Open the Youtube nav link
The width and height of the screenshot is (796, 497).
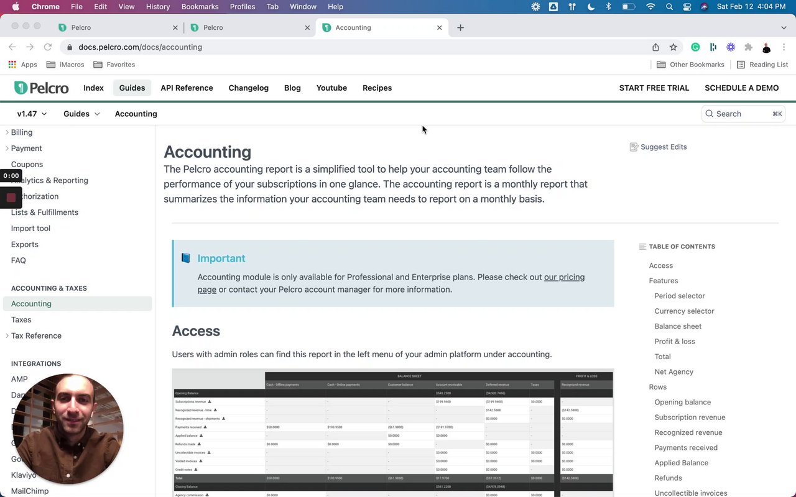(x=331, y=88)
